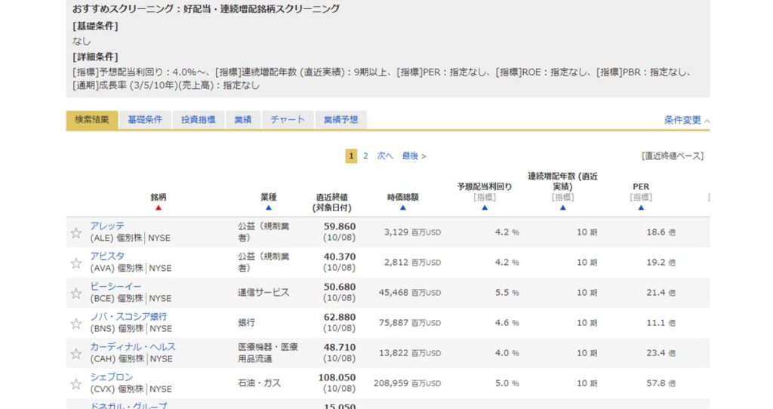Viewport: 773px width, 409px height.
Task: Sort by 予想配当利回り column arrow
Action: coord(485,208)
